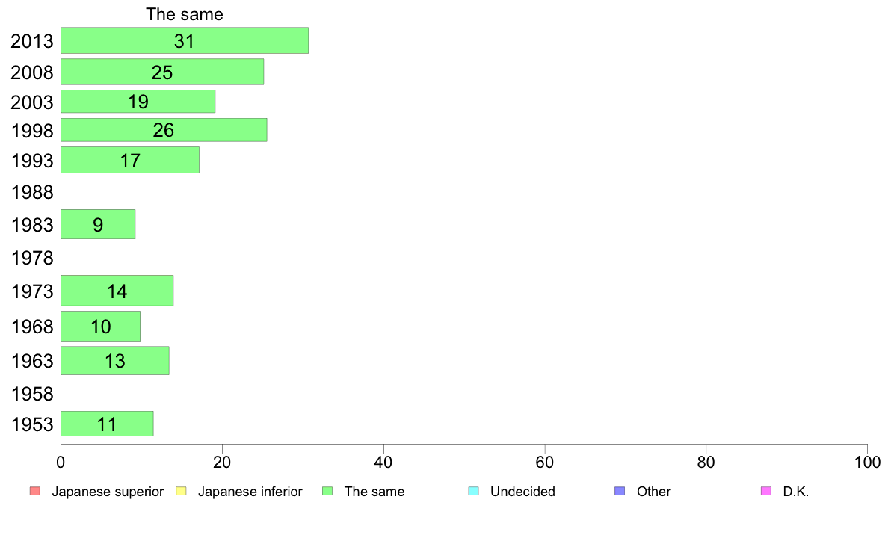
Task: Select the 1963 bar showing 13
Action: pyautogui.click(x=115, y=360)
